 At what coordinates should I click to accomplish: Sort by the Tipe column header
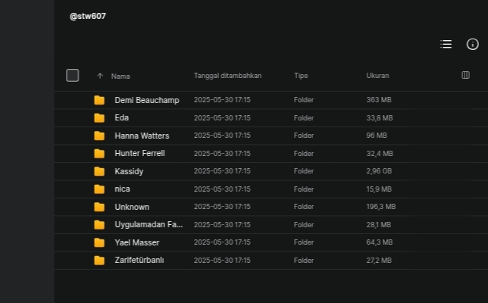[x=301, y=76]
